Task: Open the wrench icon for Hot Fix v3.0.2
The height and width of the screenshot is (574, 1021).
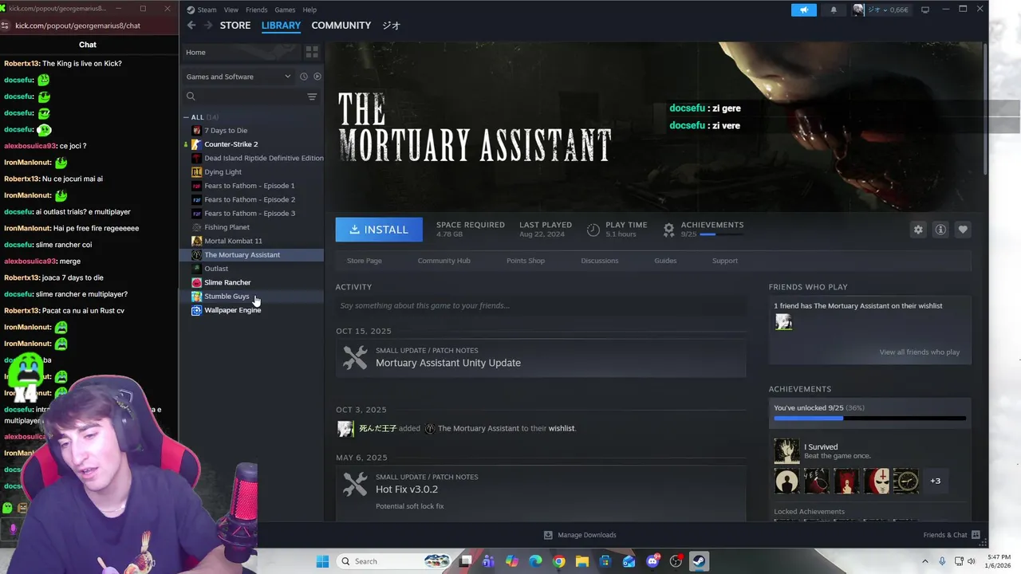Action: point(355,484)
